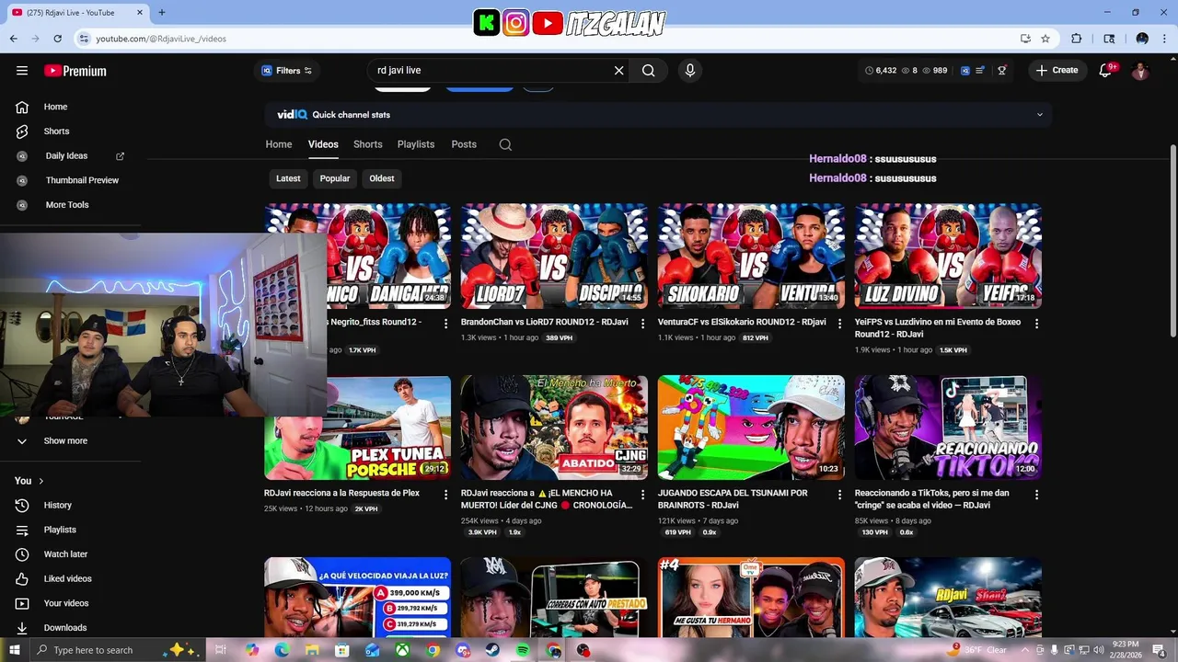1178x662 pixels.
Task: Reload the page
Action: tap(57, 39)
